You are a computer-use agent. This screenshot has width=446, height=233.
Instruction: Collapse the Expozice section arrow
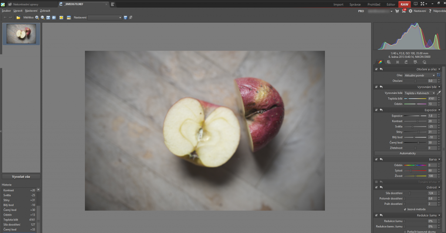(439, 110)
